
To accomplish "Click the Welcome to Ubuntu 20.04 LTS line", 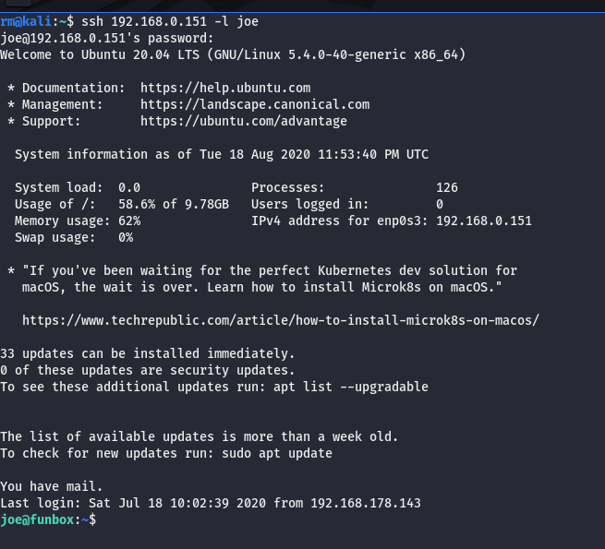I will point(233,54).
